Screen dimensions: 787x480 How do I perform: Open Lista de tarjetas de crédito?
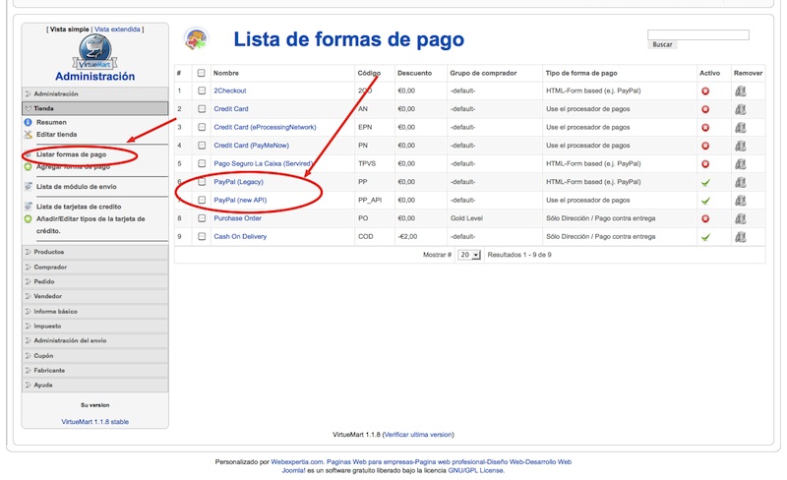tap(79, 207)
